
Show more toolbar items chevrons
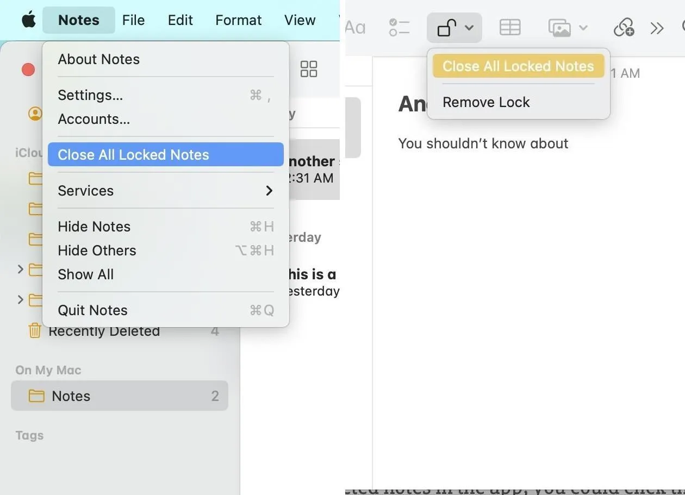(x=657, y=28)
